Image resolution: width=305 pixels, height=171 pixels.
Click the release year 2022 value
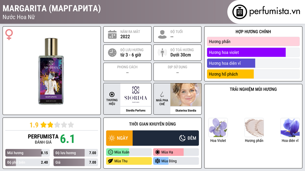click(x=125, y=37)
